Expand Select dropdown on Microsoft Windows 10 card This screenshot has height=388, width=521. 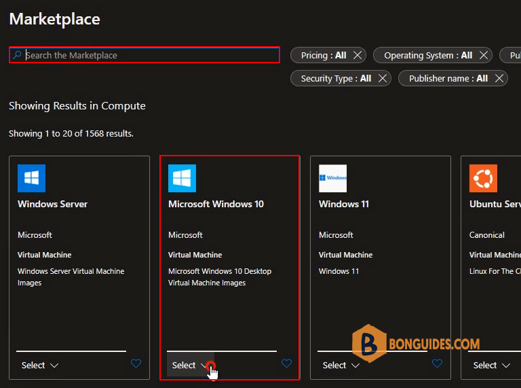pos(191,365)
